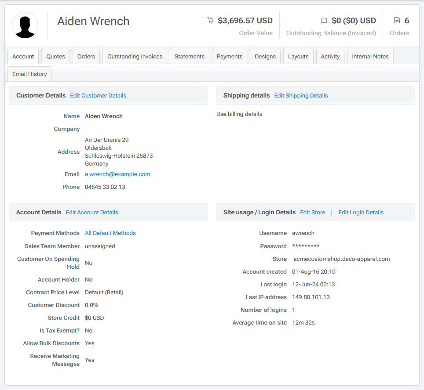Image resolution: width=424 pixels, height=390 pixels.
Task: Switch to the Quotes tab
Action: tap(55, 56)
